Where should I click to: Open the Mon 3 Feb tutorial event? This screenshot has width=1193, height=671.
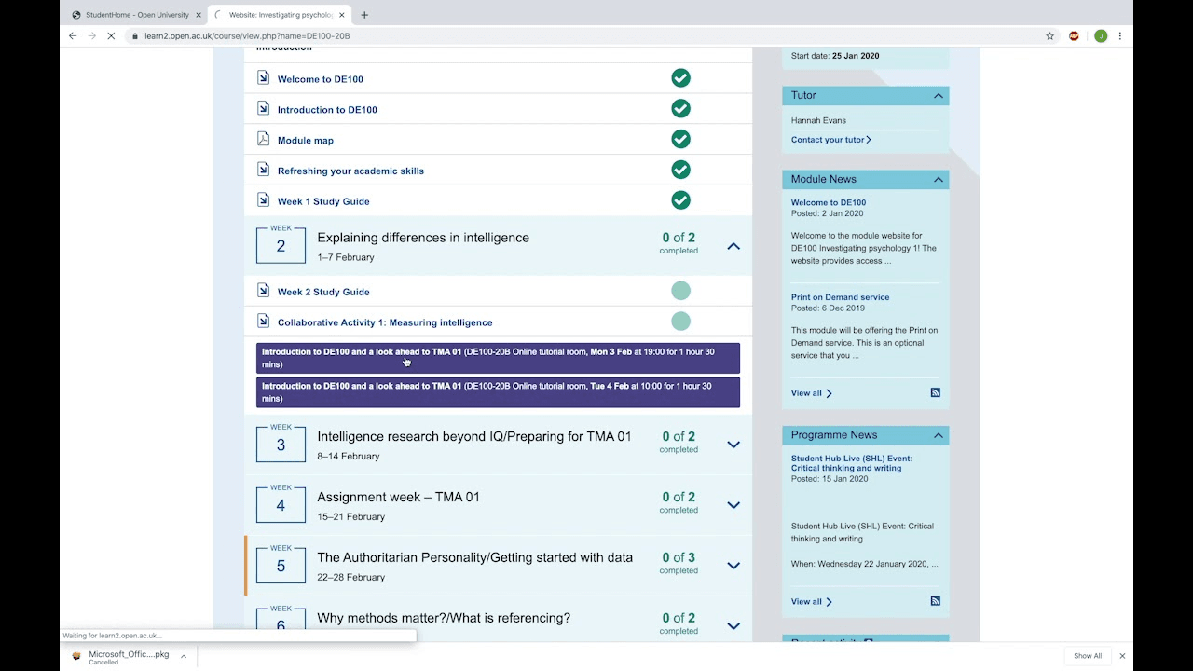498,358
